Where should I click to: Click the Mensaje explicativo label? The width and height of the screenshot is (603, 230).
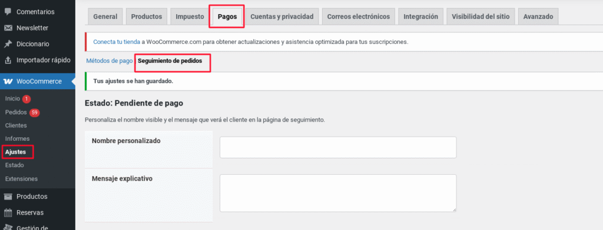(x=122, y=178)
